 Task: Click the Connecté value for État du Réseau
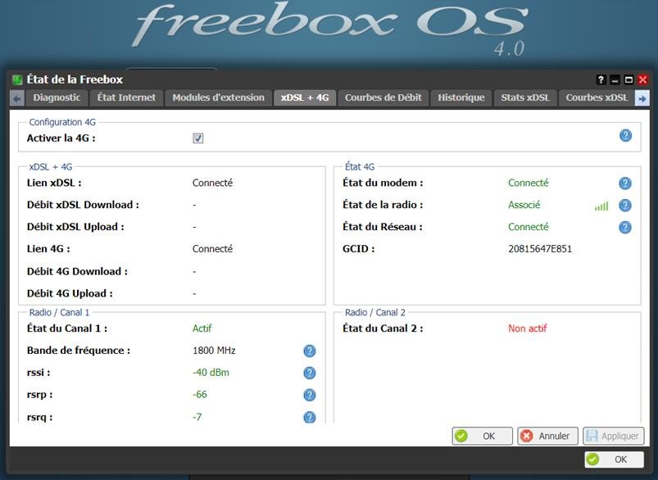pos(529,227)
